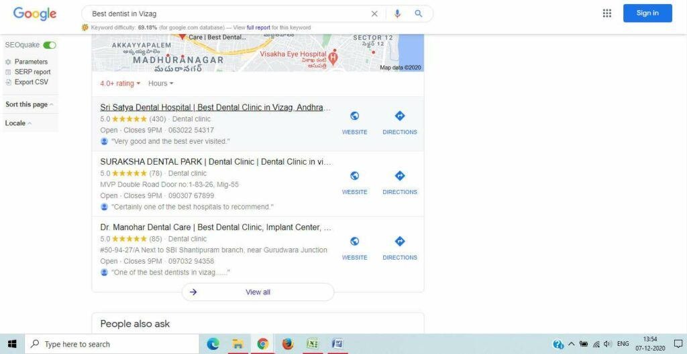Viewport: 687px width, 354px height.
Task: Open the notification center icon
Action: click(678, 344)
